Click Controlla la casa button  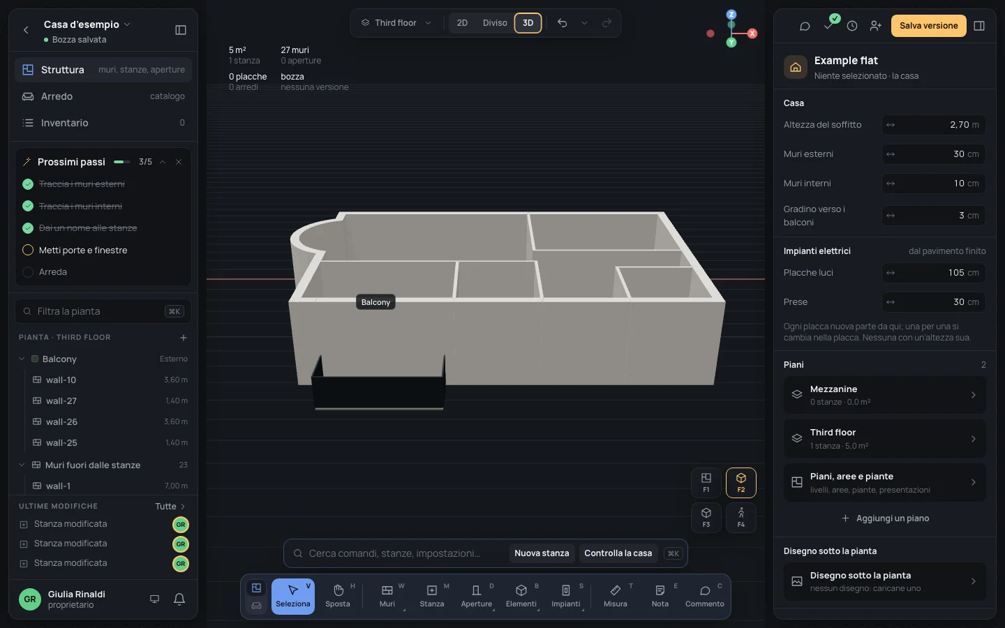[618, 553]
